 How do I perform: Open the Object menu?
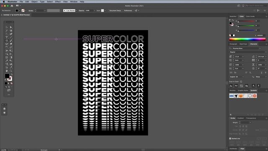tap(34, 2)
